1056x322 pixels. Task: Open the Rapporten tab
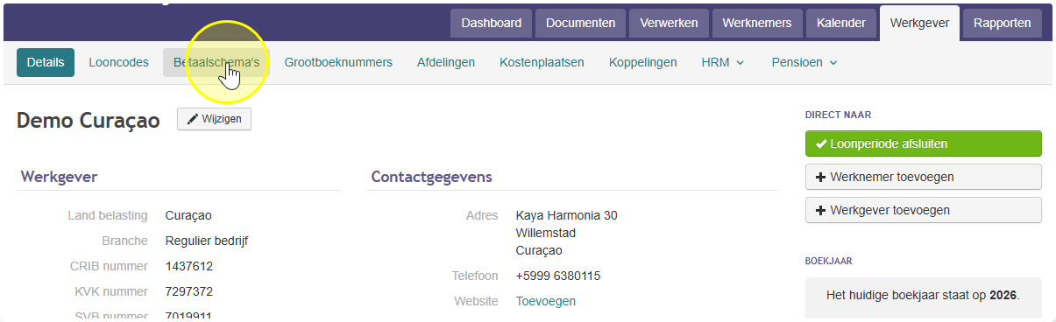pyautogui.click(x=1002, y=23)
